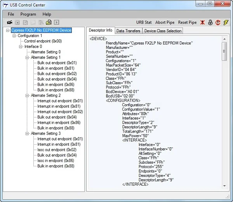
Task: Select Bulk in endpoint (0x81) under Setting 1
Action: click(56, 68)
